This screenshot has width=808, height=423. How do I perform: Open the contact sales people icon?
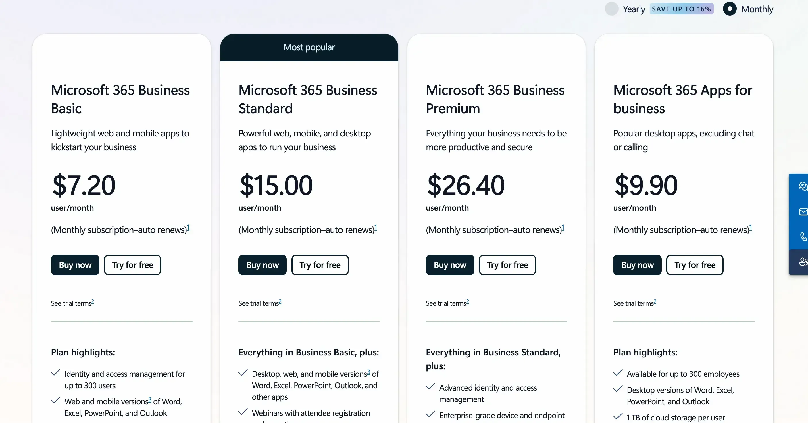click(802, 262)
